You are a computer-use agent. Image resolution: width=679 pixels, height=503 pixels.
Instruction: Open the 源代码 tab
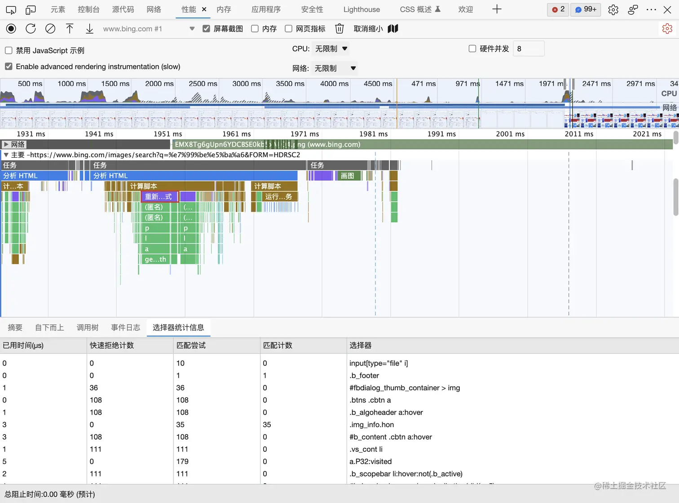point(123,9)
